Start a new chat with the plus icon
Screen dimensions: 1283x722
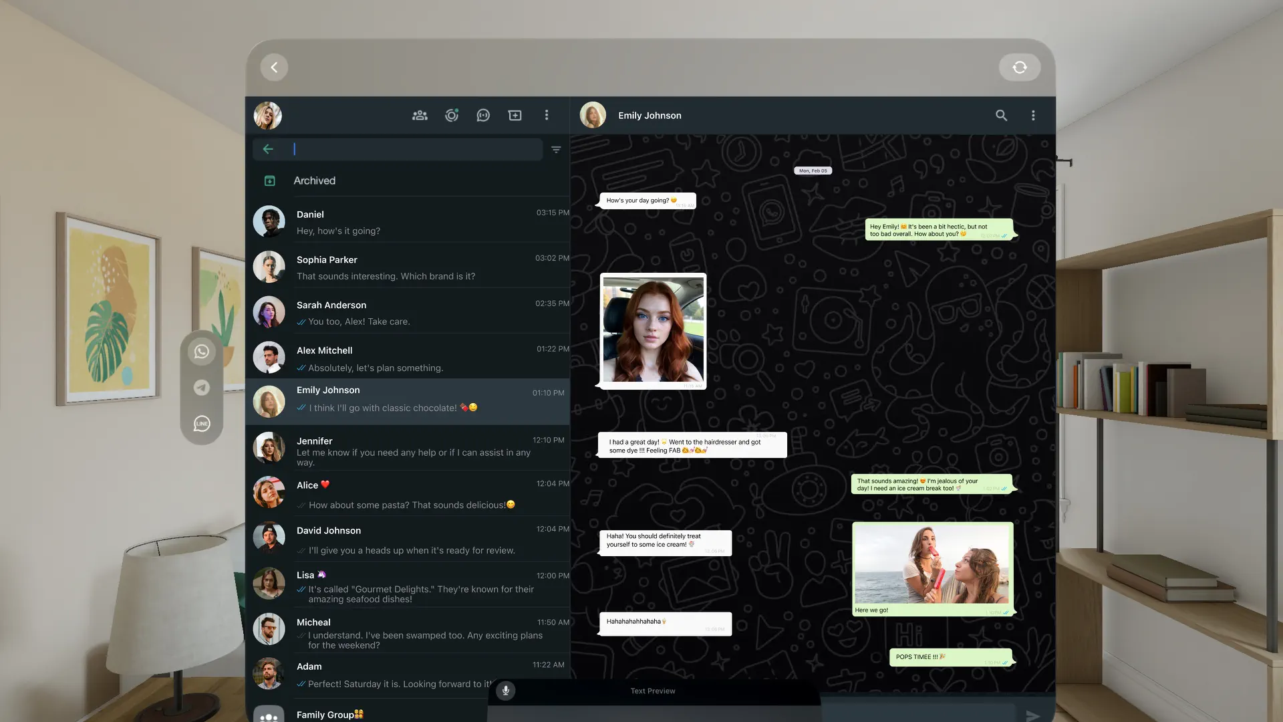coord(515,115)
